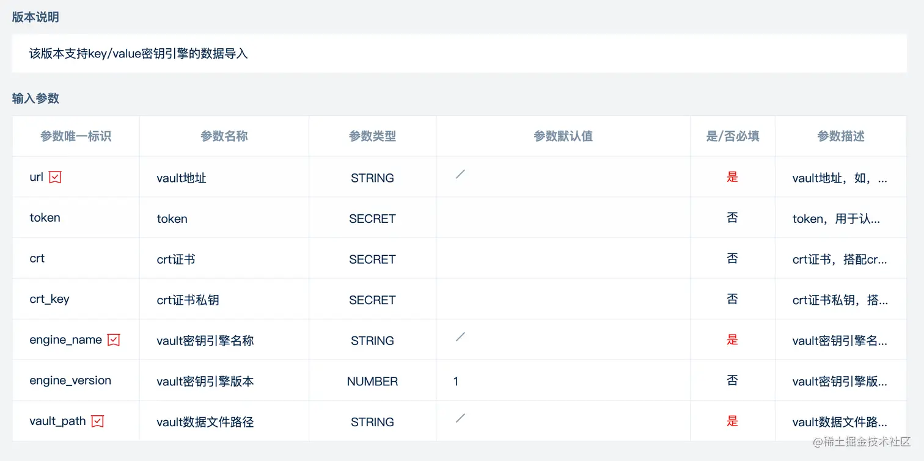Click the default value 1 for engine_version
This screenshot has height=461, width=924.
(456, 382)
